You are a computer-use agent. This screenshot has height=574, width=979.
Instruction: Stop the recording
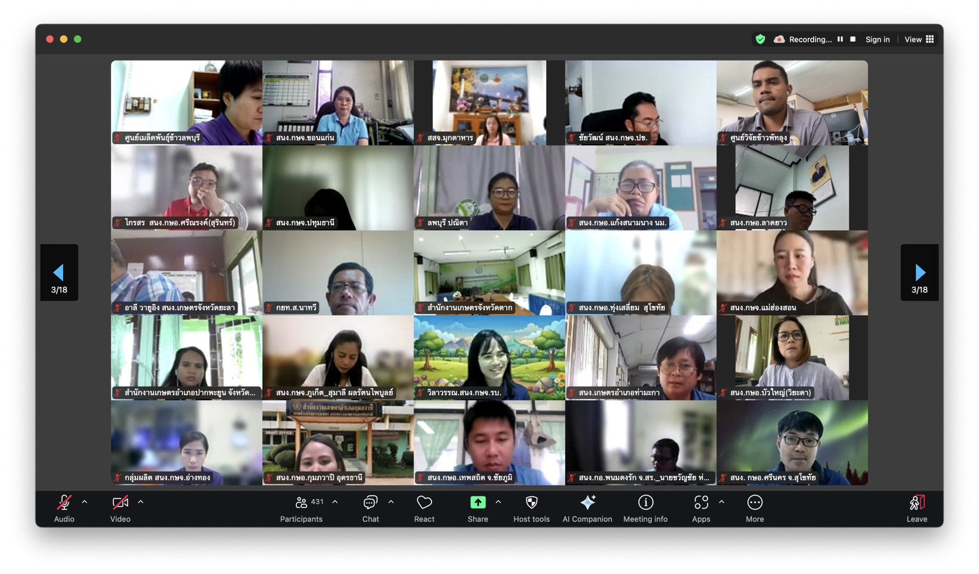click(x=853, y=39)
